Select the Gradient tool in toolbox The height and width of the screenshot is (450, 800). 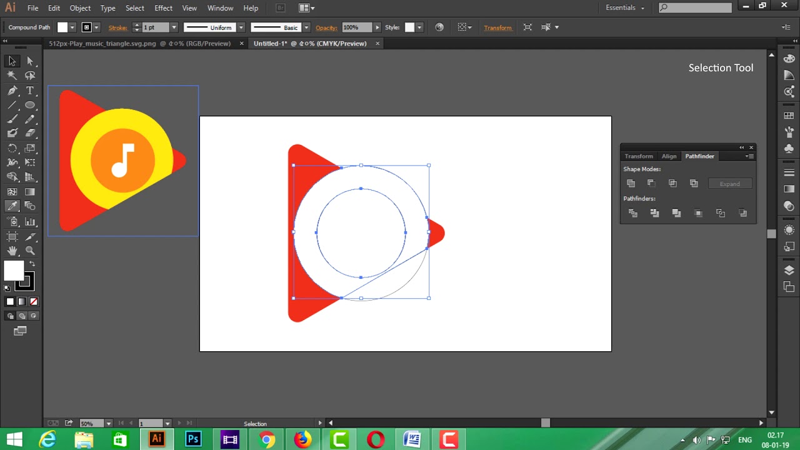[30, 192]
